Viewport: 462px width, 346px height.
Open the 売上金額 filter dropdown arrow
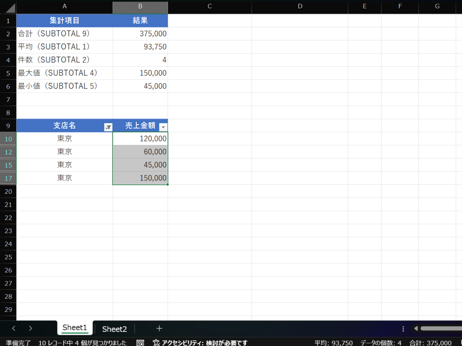163,127
